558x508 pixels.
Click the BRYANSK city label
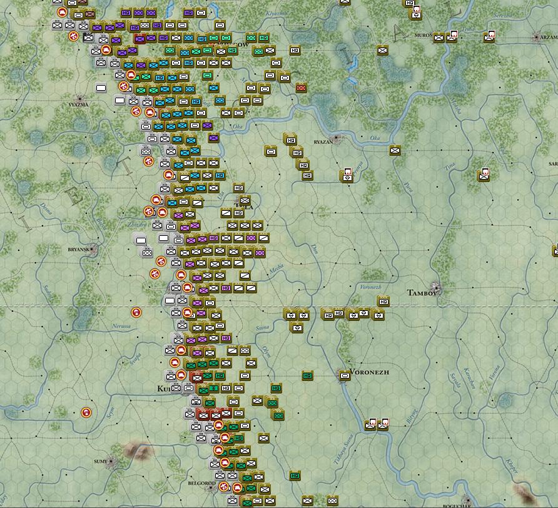click(x=79, y=250)
